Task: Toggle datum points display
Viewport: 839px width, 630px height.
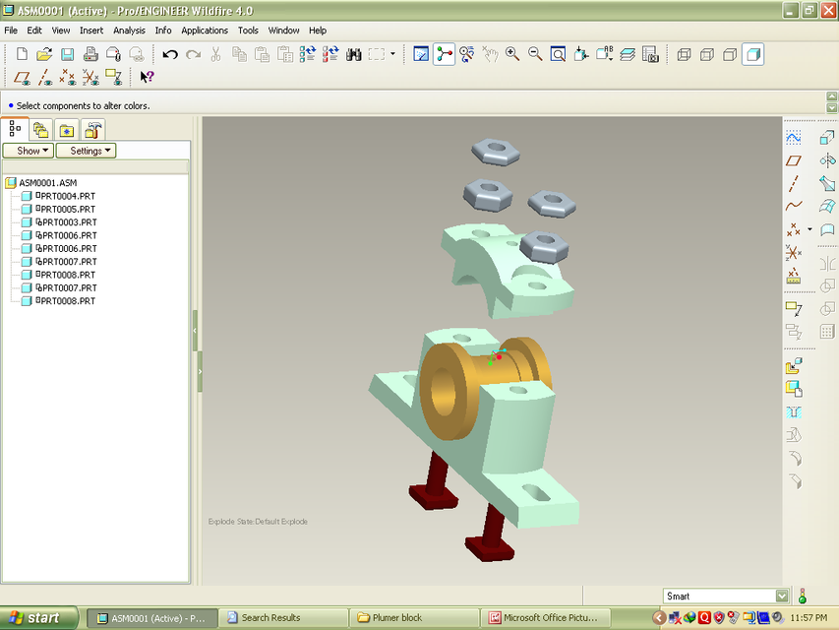Action: (x=68, y=78)
